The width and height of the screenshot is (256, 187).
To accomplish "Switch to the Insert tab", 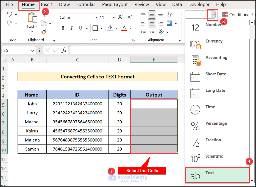I will pos(47,4).
